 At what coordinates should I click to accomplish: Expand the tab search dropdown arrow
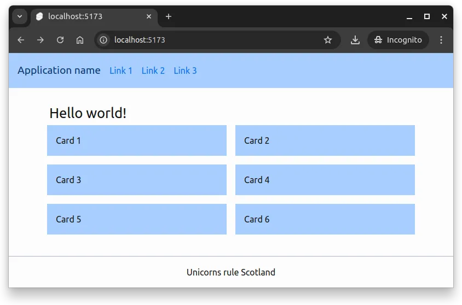click(x=20, y=16)
